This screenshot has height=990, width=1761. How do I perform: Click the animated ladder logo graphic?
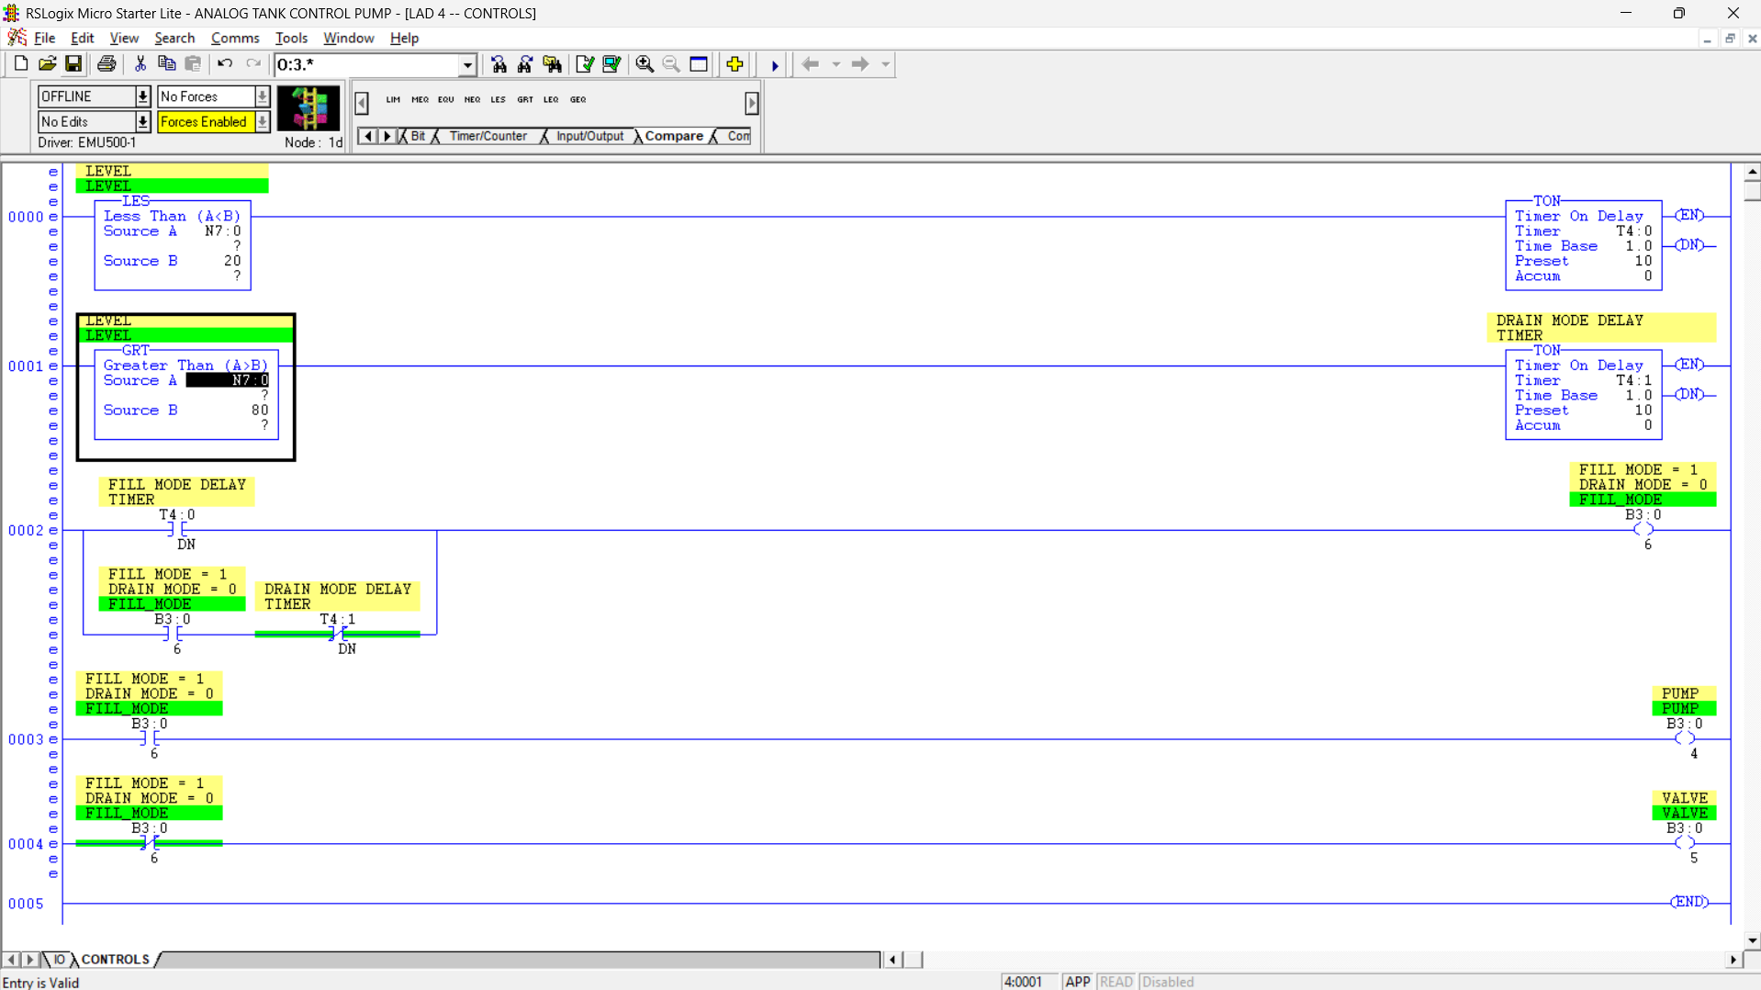coord(308,108)
